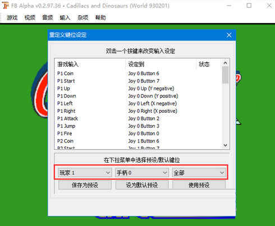Open the 杂项 menu
This screenshot has width=275, height=226.
[83, 17]
